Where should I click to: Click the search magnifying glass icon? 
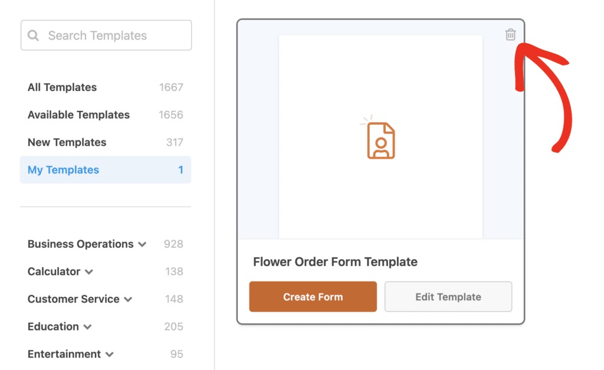click(x=34, y=35)
